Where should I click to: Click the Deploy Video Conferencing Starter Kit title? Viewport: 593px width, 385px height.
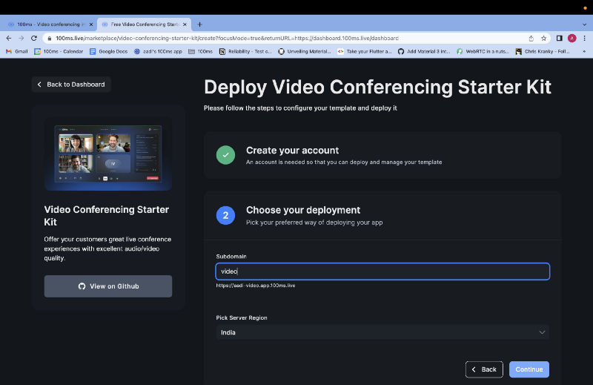pyautogui.click(x=377, y=87)
